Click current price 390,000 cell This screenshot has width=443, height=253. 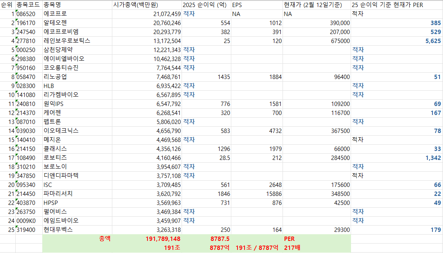(317, 23)
